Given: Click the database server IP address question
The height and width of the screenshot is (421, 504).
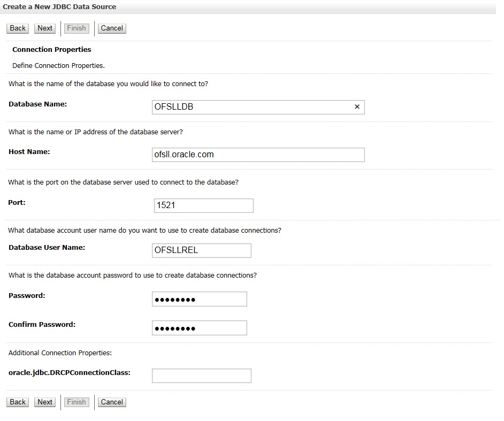Looking at the screenshot, I should pos(96,132).
